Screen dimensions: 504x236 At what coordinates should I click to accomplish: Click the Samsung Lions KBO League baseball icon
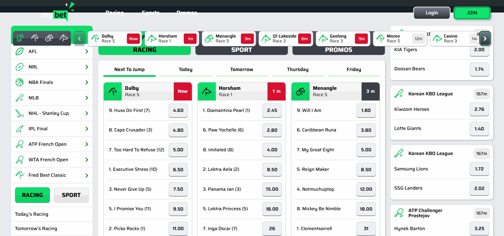coord(399,154)
